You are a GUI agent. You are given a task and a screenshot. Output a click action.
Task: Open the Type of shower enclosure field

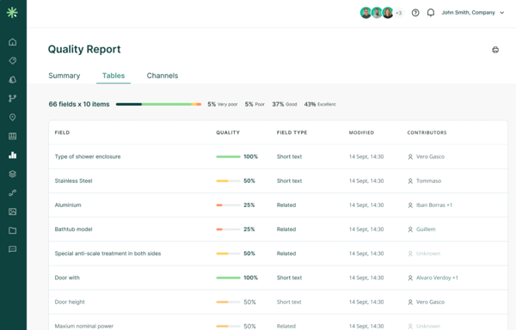[x=88, y=156]
